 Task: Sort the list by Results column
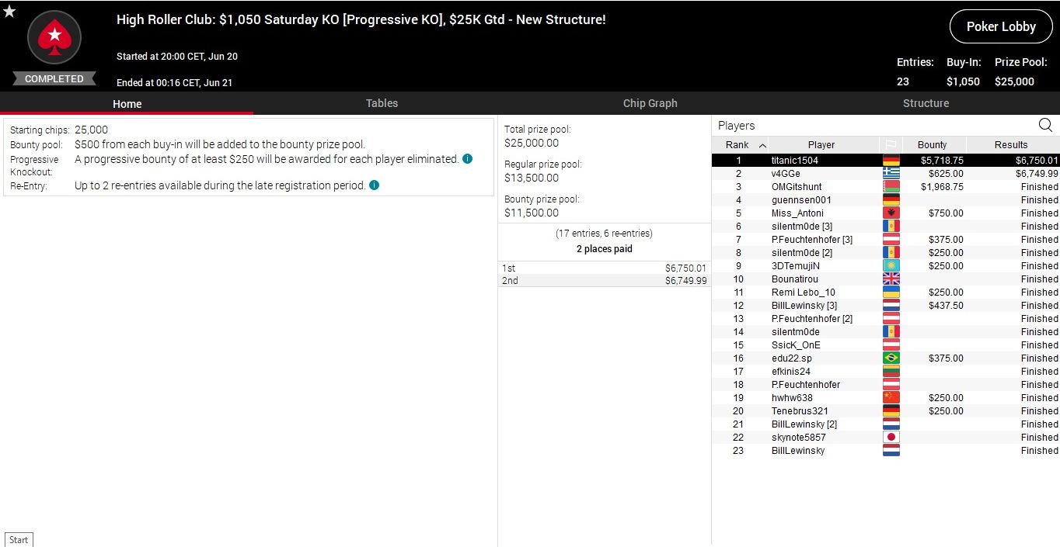pos(1010,145)
